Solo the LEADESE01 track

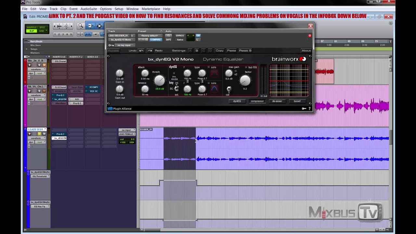39,134
